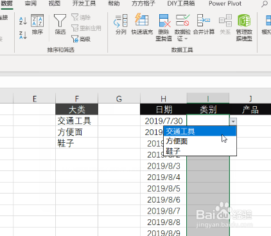271x236 pixels.
Task: Click the cell validation dropdown arrow
Action: point(233,122)
